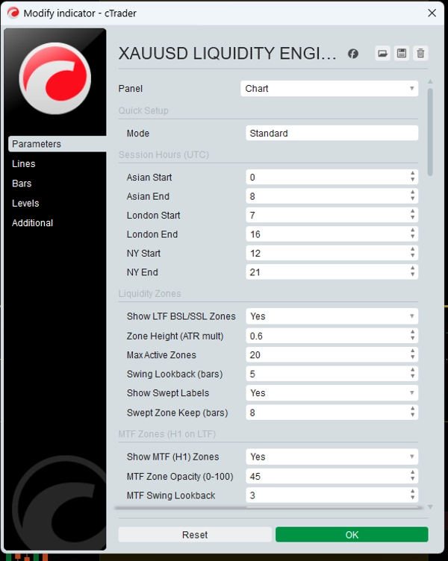Click the Zone Height (ATR mult) input field
Screen dimensions: 448x561
[326, 336]
